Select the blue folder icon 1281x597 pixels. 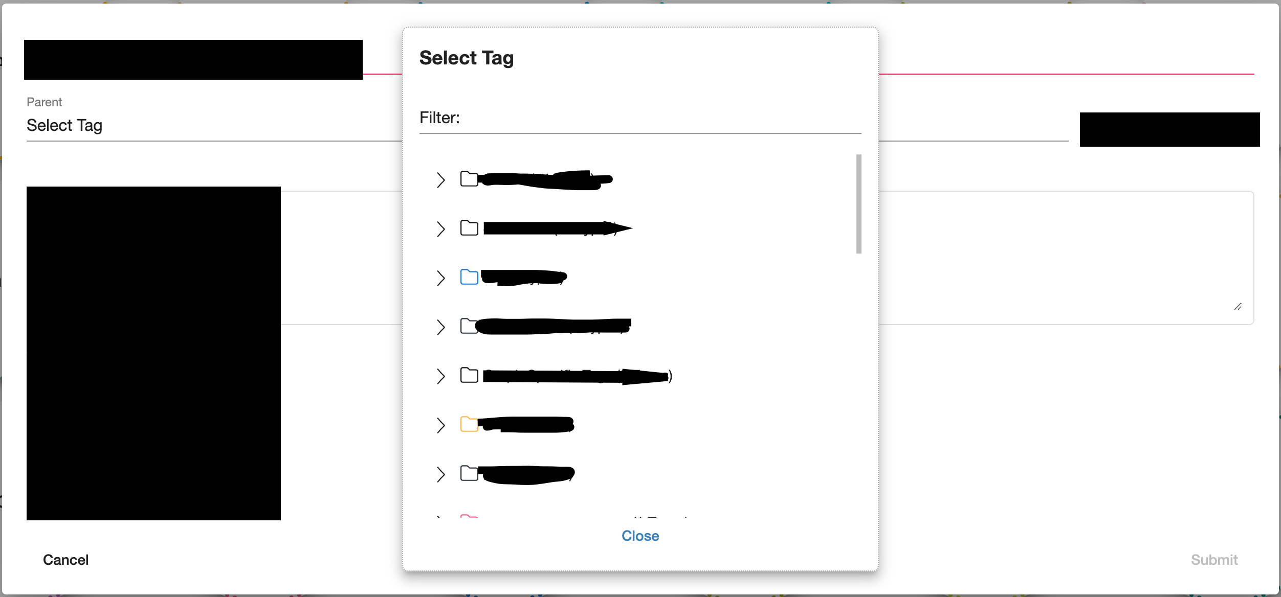[x=469, y=277]
